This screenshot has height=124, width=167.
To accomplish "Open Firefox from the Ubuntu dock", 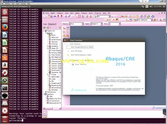I will pyautogui.click(x=5, y=27).
